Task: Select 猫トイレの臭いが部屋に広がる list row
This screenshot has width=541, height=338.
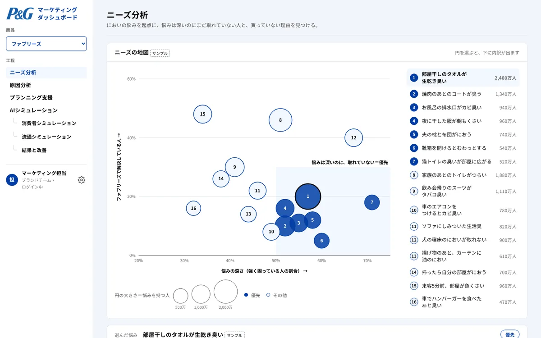Action: click(x=463, y=162)
